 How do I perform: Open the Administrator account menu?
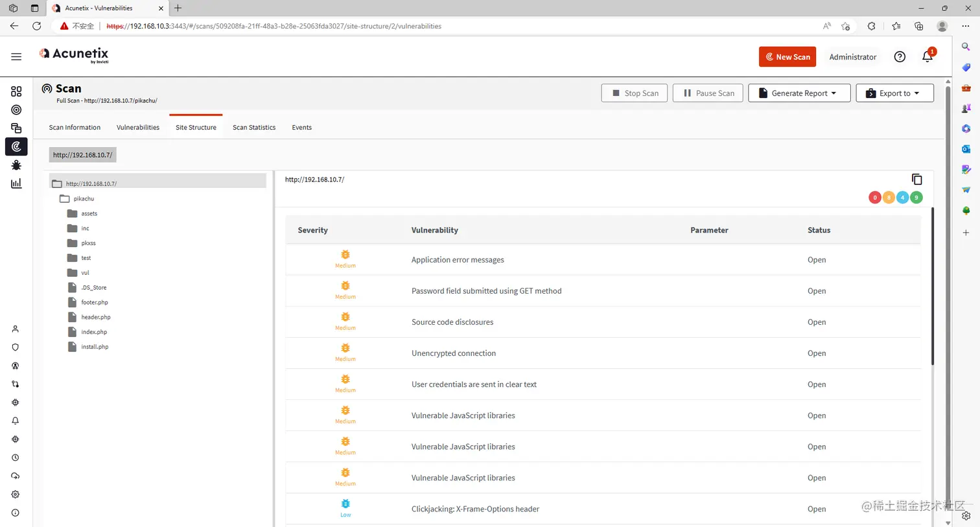[x=852, y=57]
